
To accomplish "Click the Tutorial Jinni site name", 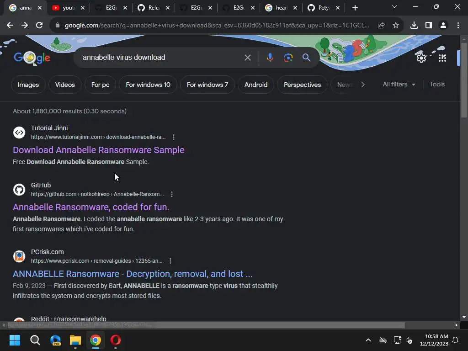I will (49, 128).
